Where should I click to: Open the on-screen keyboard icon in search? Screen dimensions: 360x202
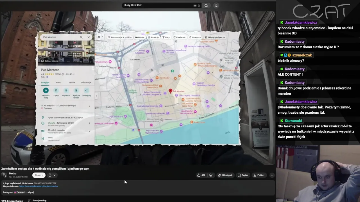195,5
